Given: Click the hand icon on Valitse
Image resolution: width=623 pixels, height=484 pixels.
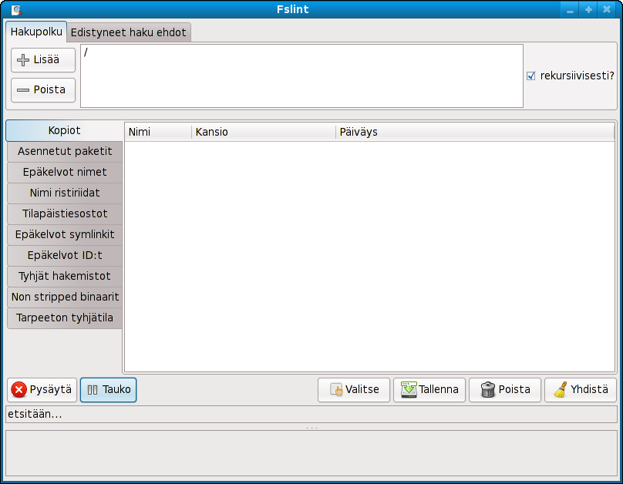Looking at the screenshot, I should pos(336,390).
